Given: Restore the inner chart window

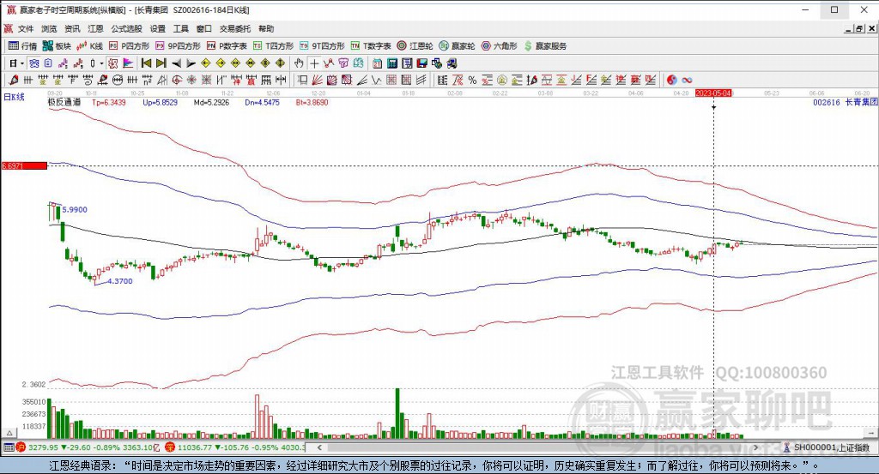Looking at the screenshot, I should tap(858, 28).
